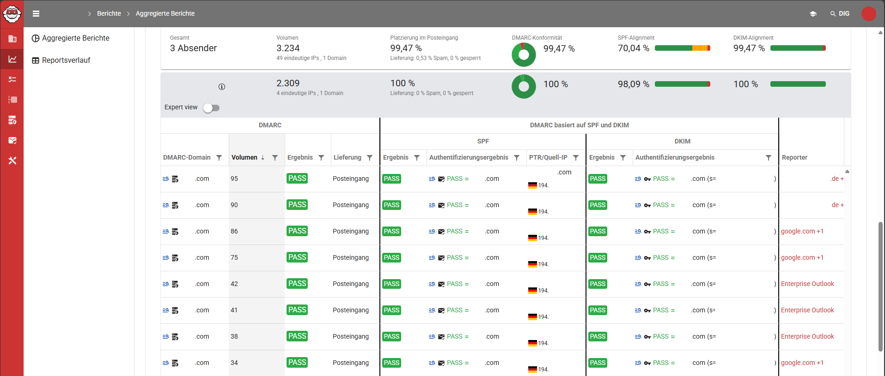Click the Volumen sort arrow
Viewport: 885px width, 376px height.
point(262,158)
